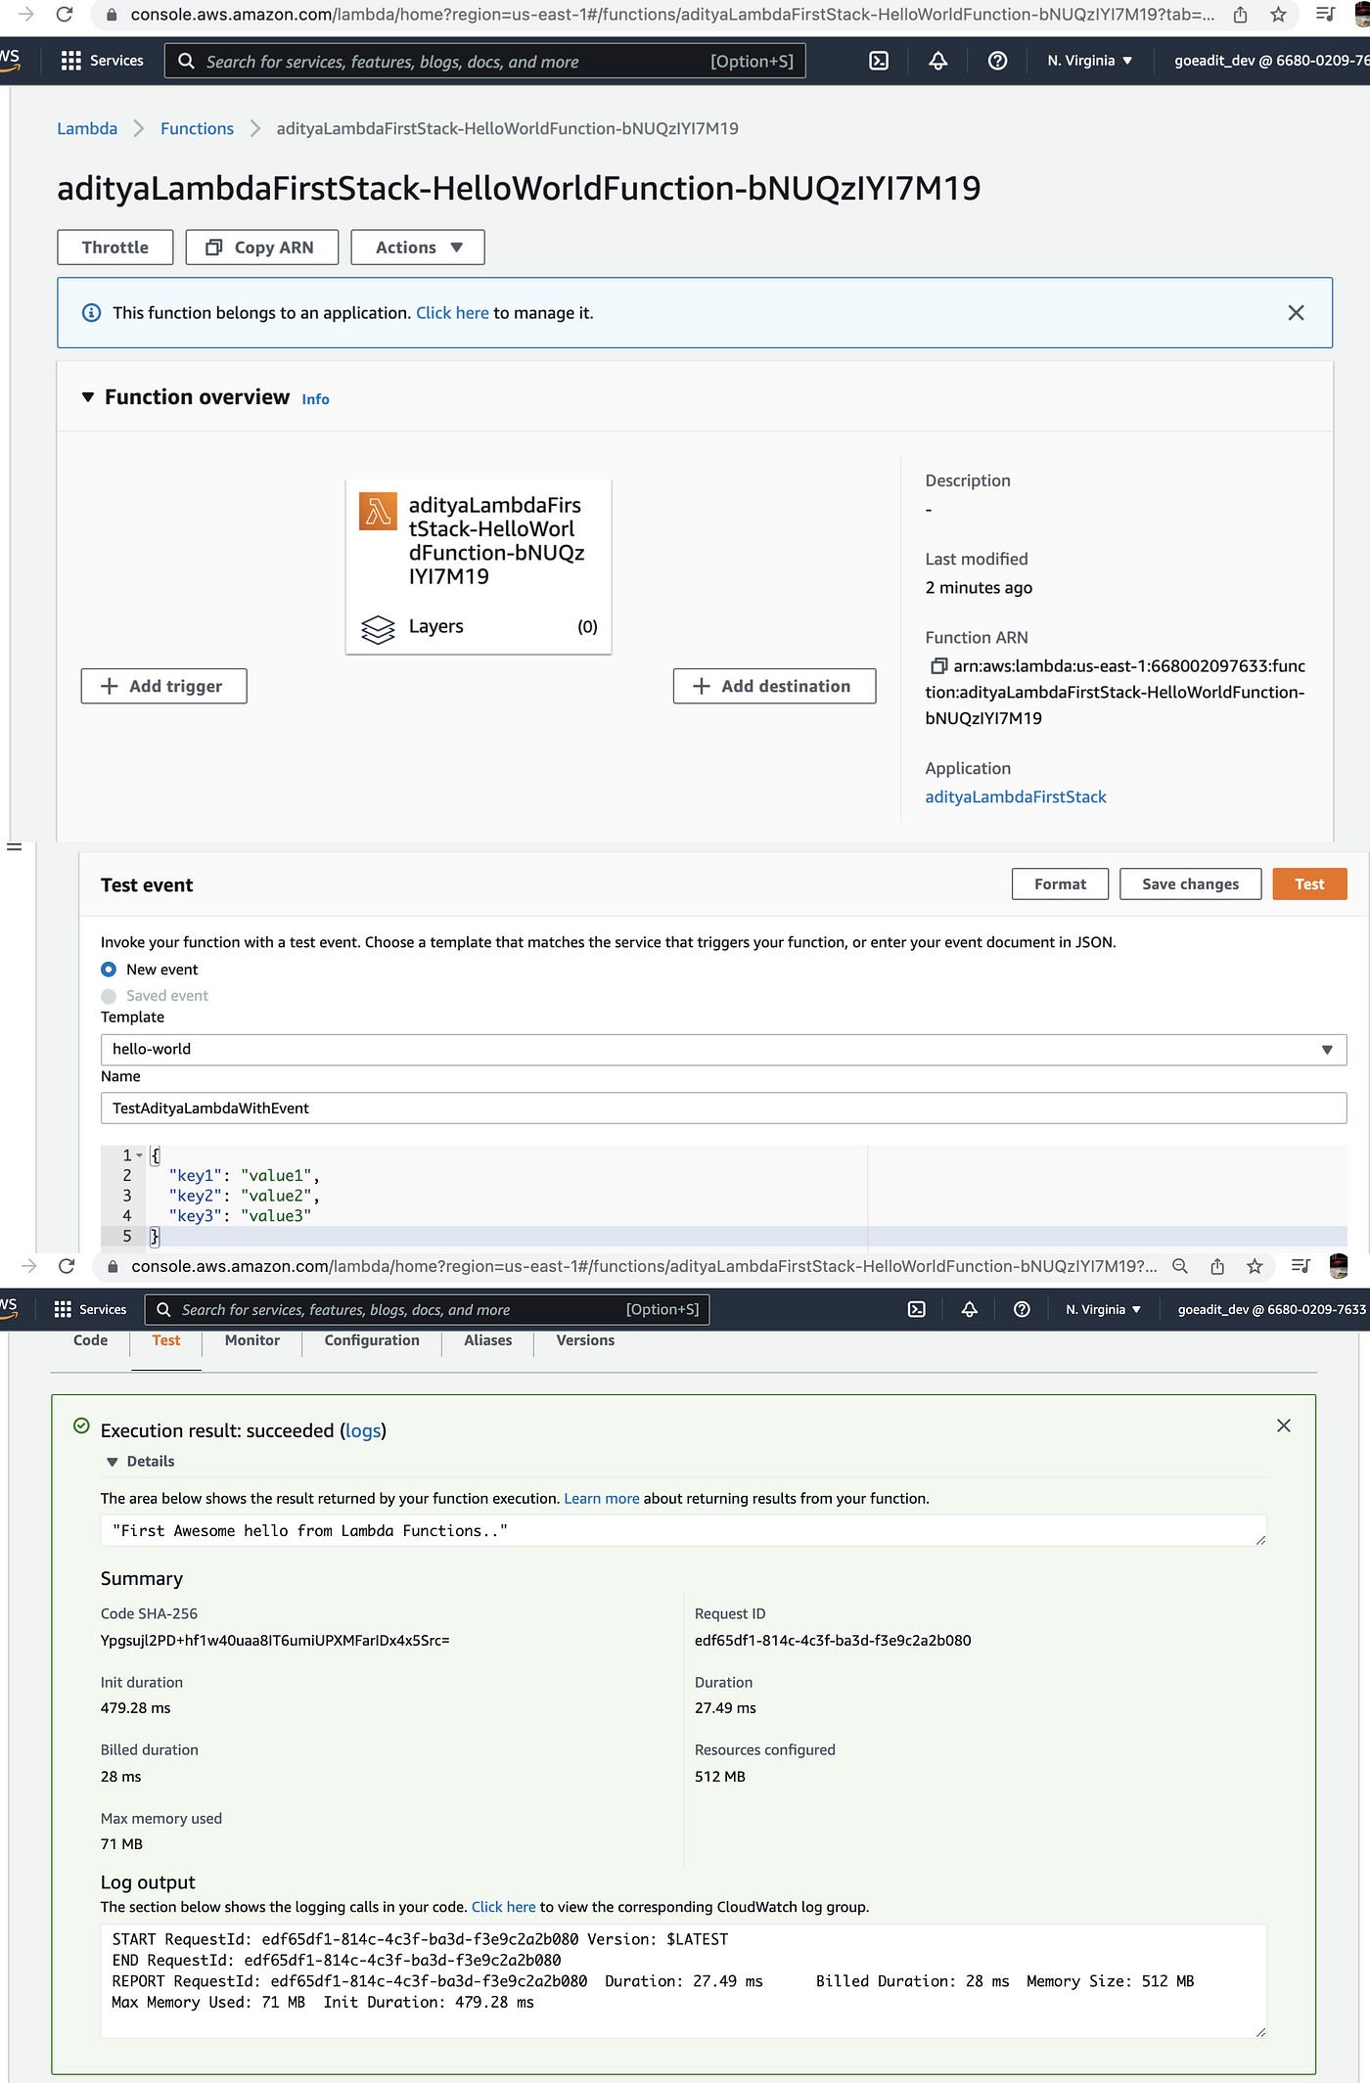Open Learn more about returning results
The width and height of the screenshot is (1370, 2083).
601,1498
